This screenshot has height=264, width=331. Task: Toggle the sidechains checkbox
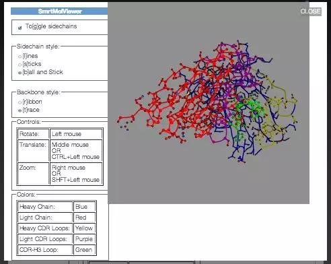(20, 28)
